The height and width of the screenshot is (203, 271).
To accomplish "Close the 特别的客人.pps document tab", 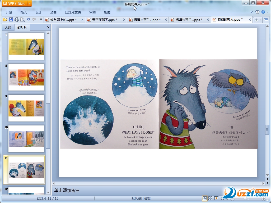I will [250, 20].
